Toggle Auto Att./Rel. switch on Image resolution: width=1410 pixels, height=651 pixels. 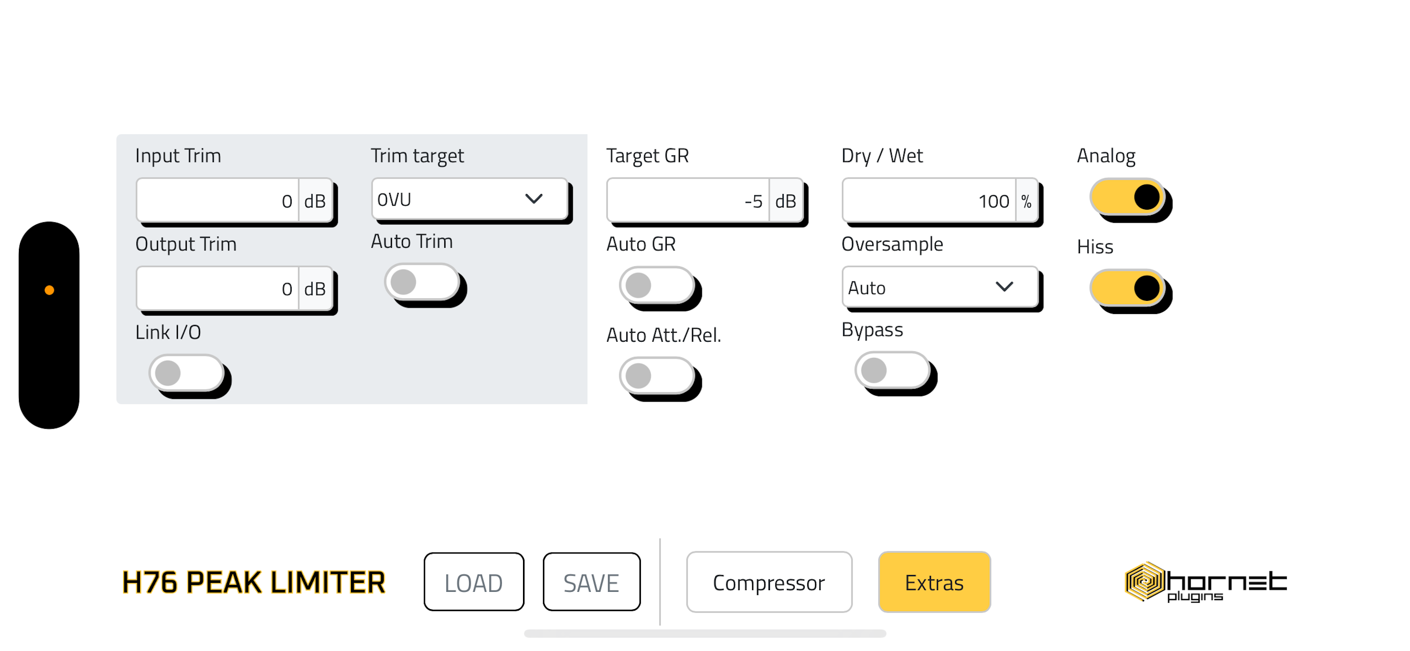657,376
